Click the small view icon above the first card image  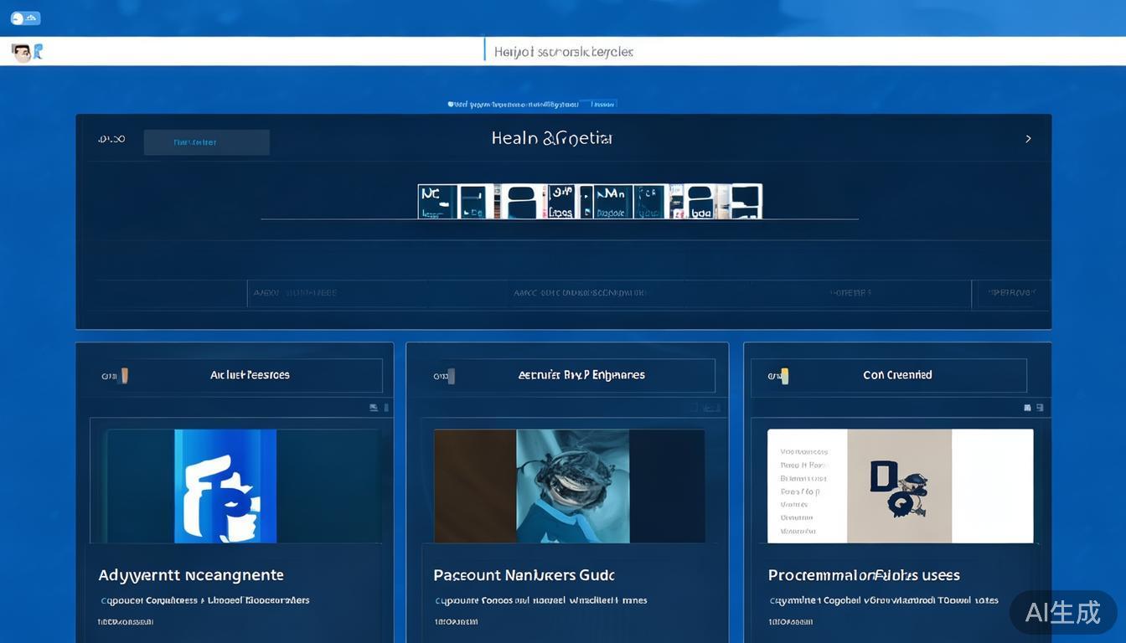[374, 408]
